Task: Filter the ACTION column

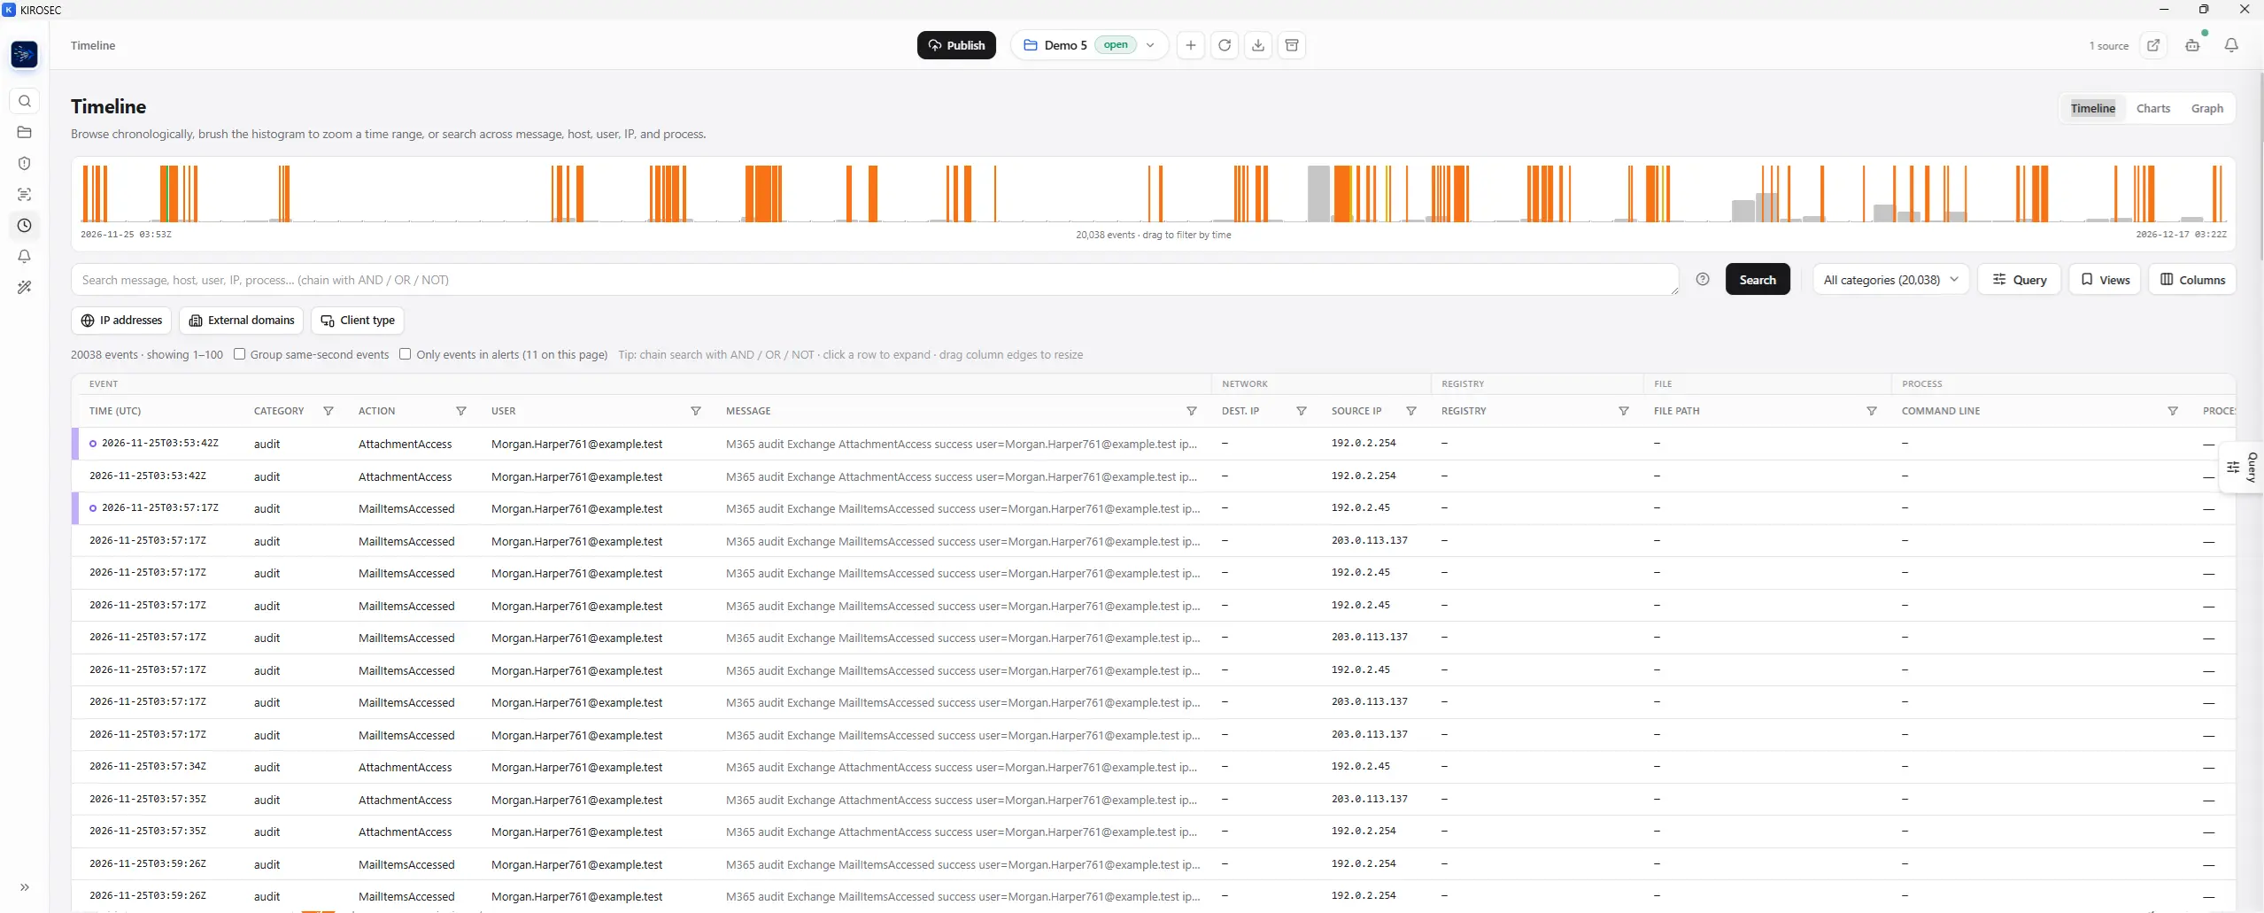Action: click(x=461, y=411)
